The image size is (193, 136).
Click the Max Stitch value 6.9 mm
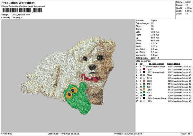coord(155,49)
